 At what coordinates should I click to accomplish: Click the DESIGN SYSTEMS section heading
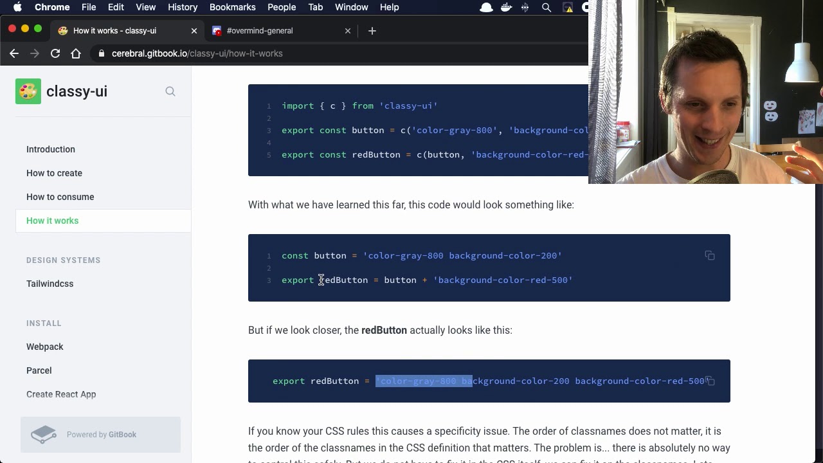64,260
